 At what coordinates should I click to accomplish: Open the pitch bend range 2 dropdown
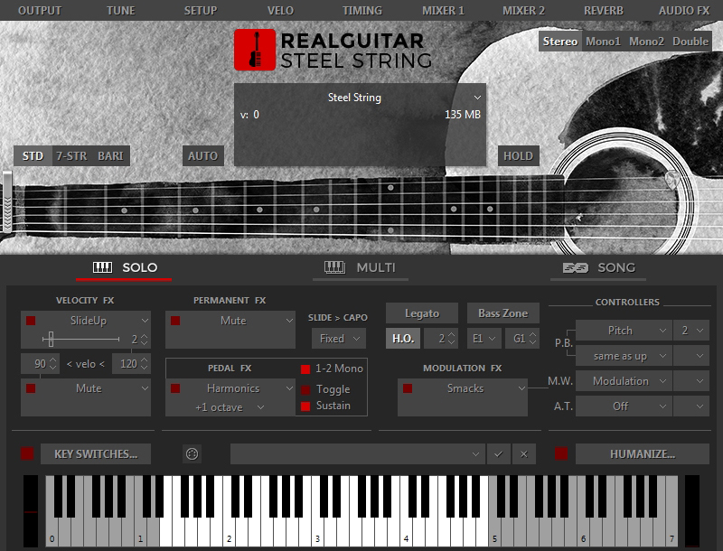691,331
